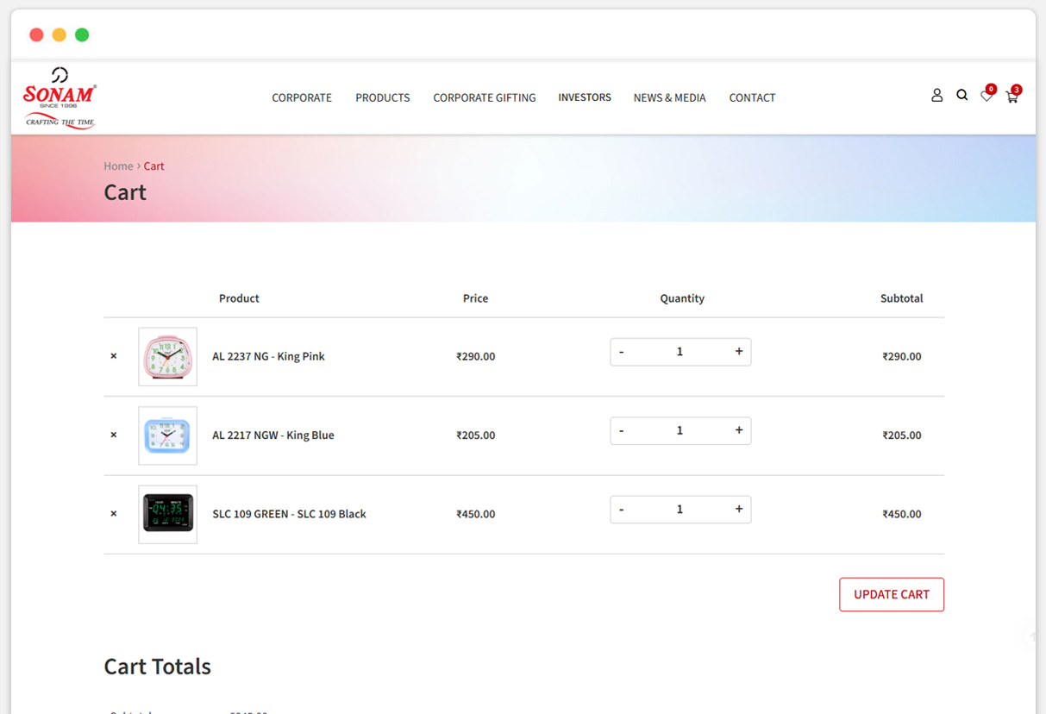Image resolution: width=1046 pixels, height=714 pixels.
Task: Remove AL 2237 NG - King Pink from cart
Action: click(x=113, y=356)
